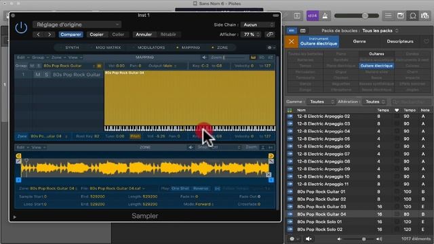Screen dimensions: 434x244
Task: Go to the previous preset arrow
Action: pyautogui.click(x=39, y=35)
